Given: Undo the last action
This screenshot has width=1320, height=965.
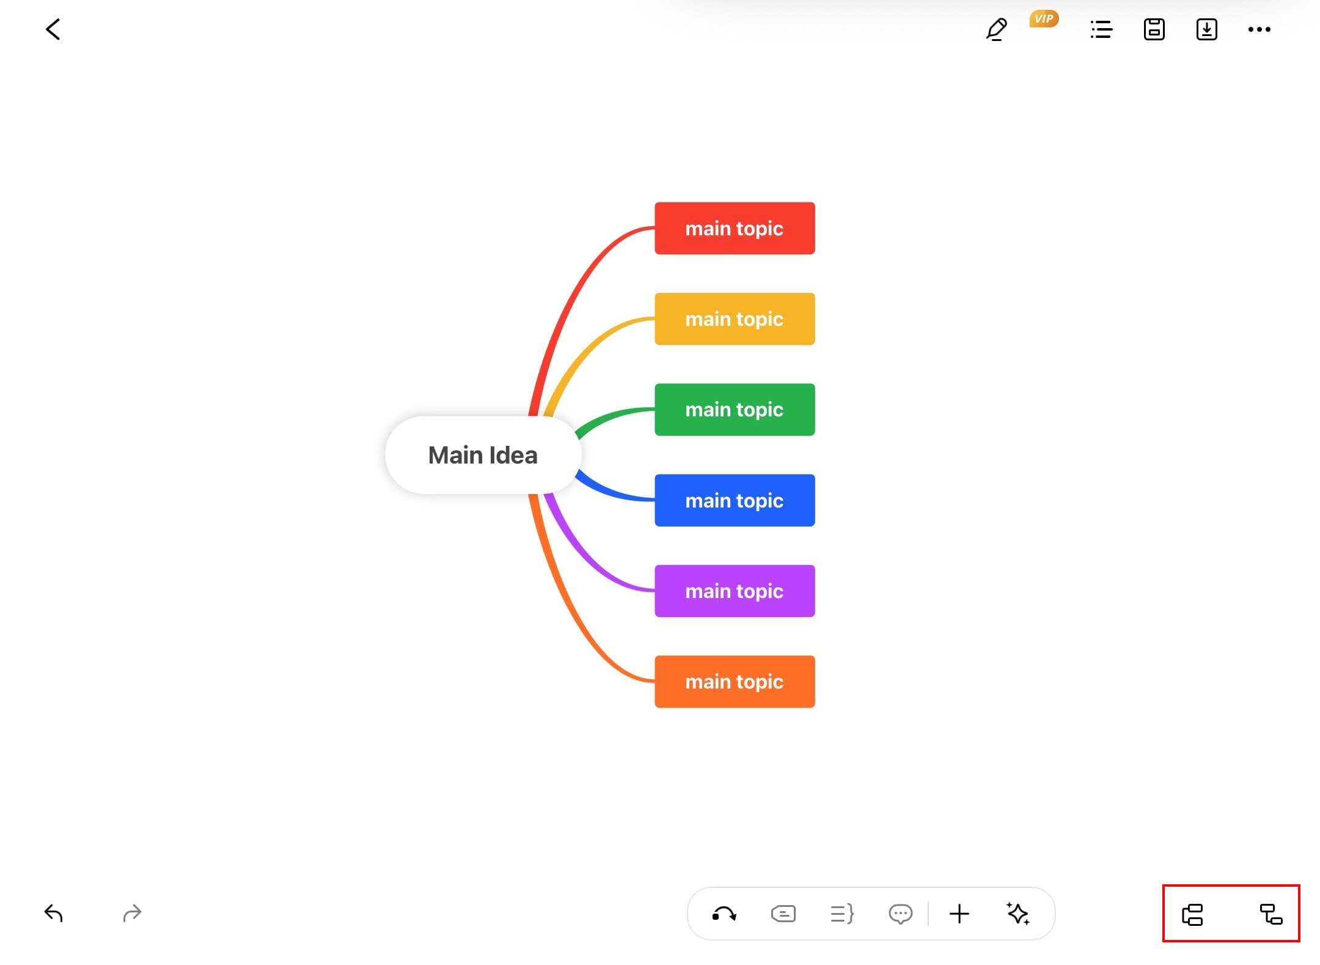Looking at the screenshot, I should 54,913.
